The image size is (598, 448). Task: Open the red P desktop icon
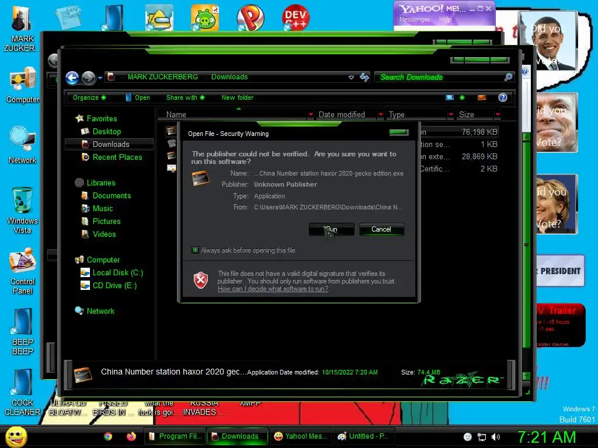(x=250, y=17)
